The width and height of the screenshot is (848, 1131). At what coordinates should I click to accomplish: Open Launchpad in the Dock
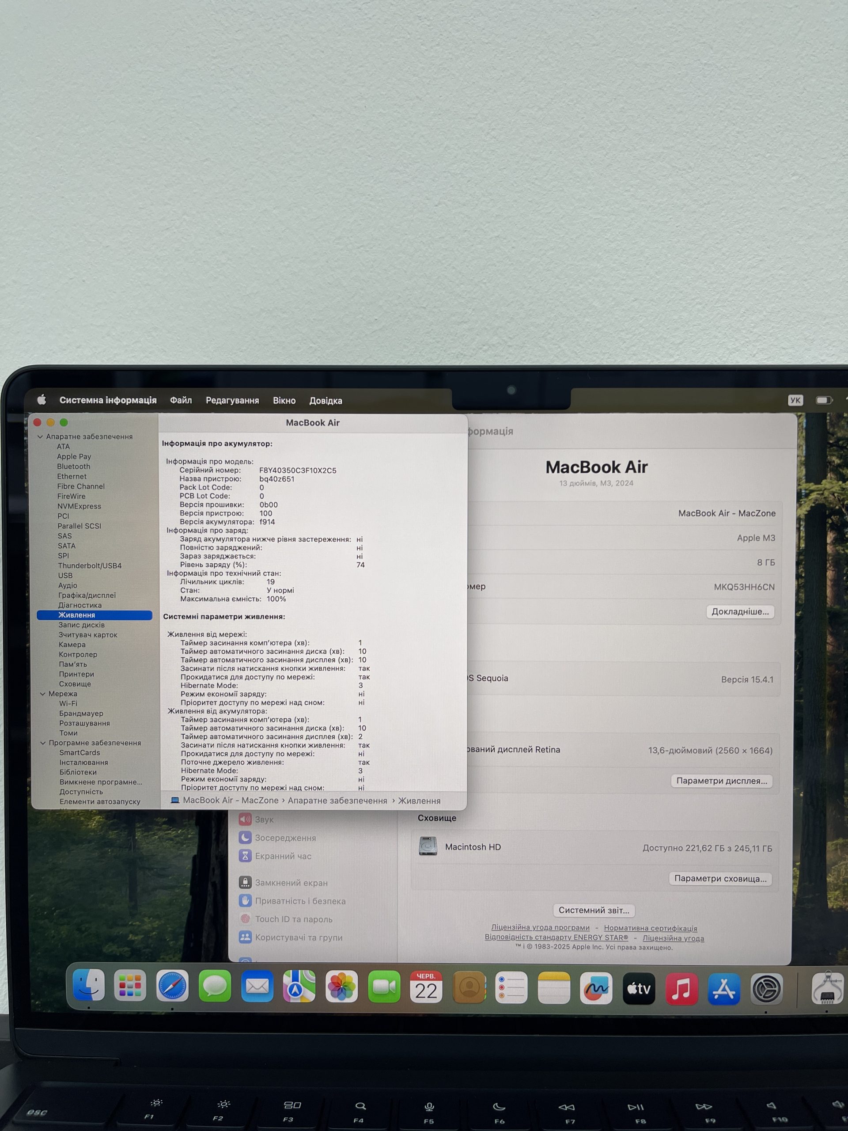click(x=130, y=985)
